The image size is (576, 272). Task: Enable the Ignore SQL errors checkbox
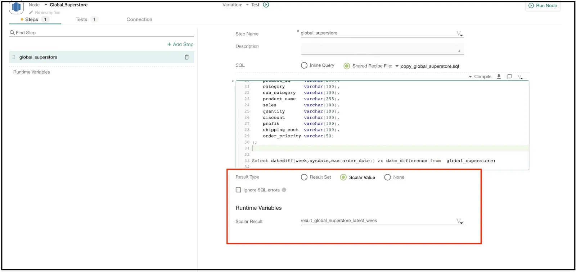(238, 190)
